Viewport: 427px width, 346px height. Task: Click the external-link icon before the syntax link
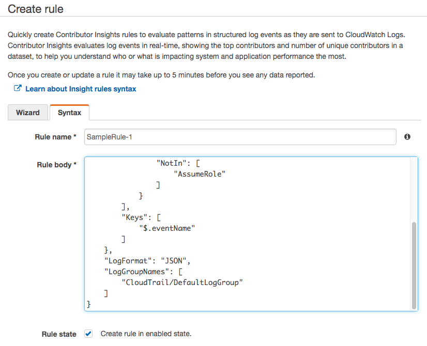click(18, 89)
